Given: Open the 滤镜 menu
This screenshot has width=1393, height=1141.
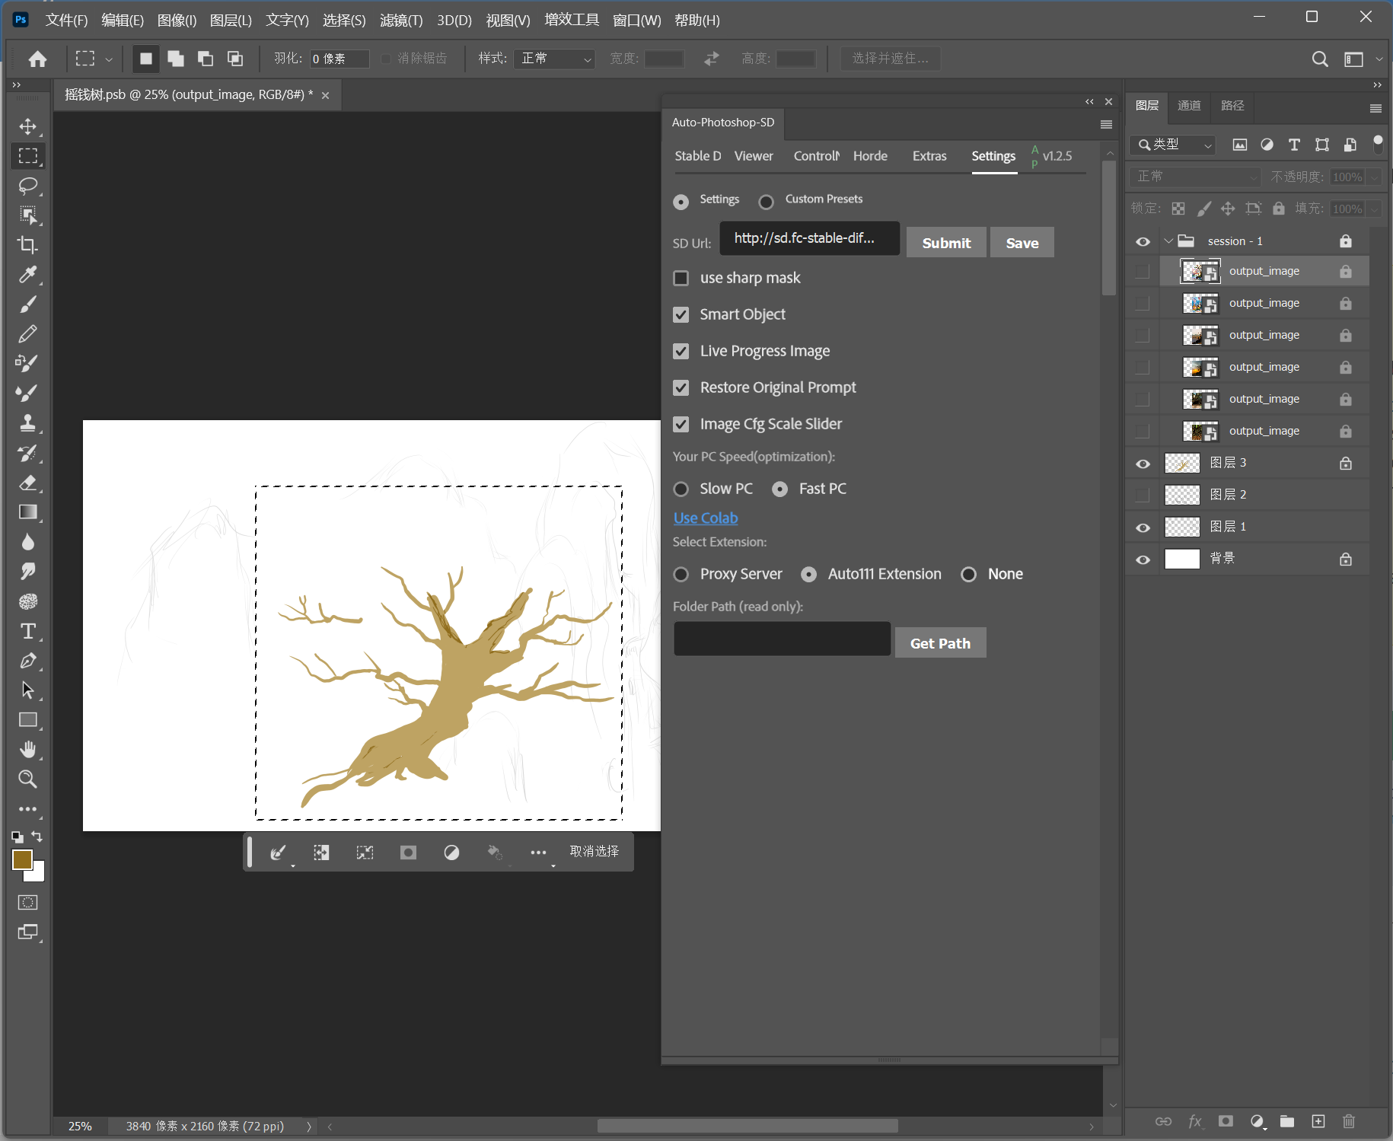Looking at the screenshot, I should (400, 21).
